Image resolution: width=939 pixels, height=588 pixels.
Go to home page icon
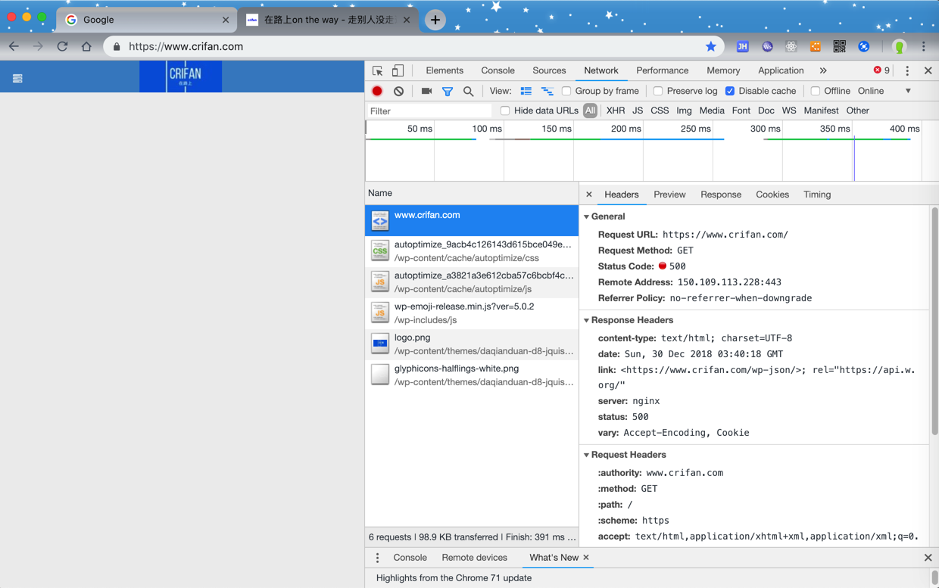click(86, 46)
